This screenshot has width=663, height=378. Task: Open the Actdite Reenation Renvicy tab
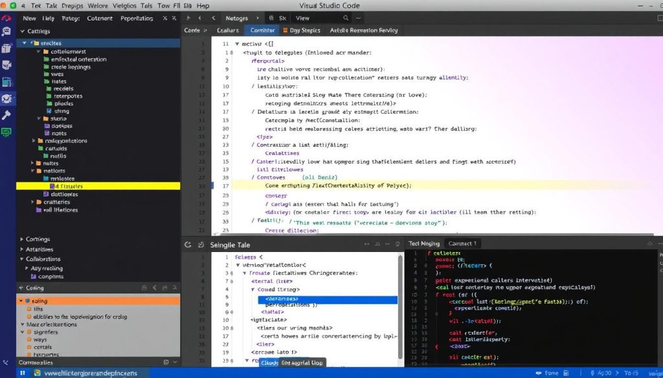pyautogui.click(x=364, y=30)
